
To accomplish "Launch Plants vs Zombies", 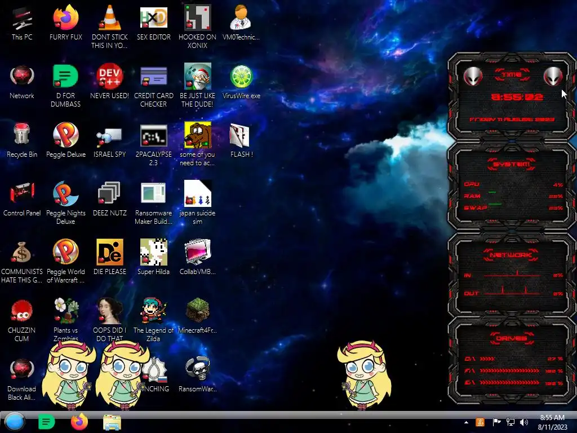I will [66, 319].
